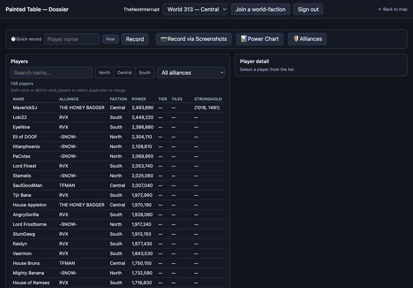Filter players by South faction
This screenshot has height=288, width=413.
[x=145, y=72]
